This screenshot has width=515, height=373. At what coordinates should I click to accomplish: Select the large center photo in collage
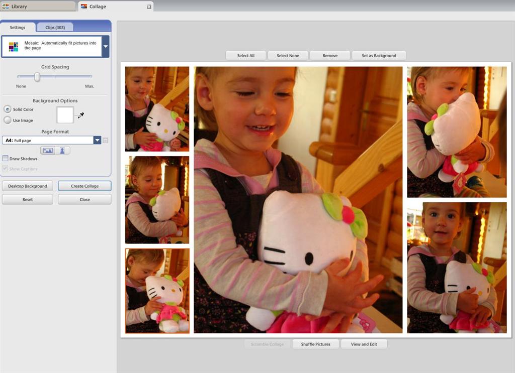298,200
